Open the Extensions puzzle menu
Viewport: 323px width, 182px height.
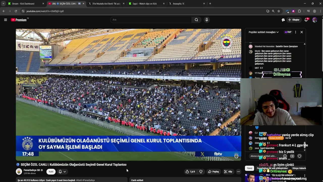pos(299,11)
